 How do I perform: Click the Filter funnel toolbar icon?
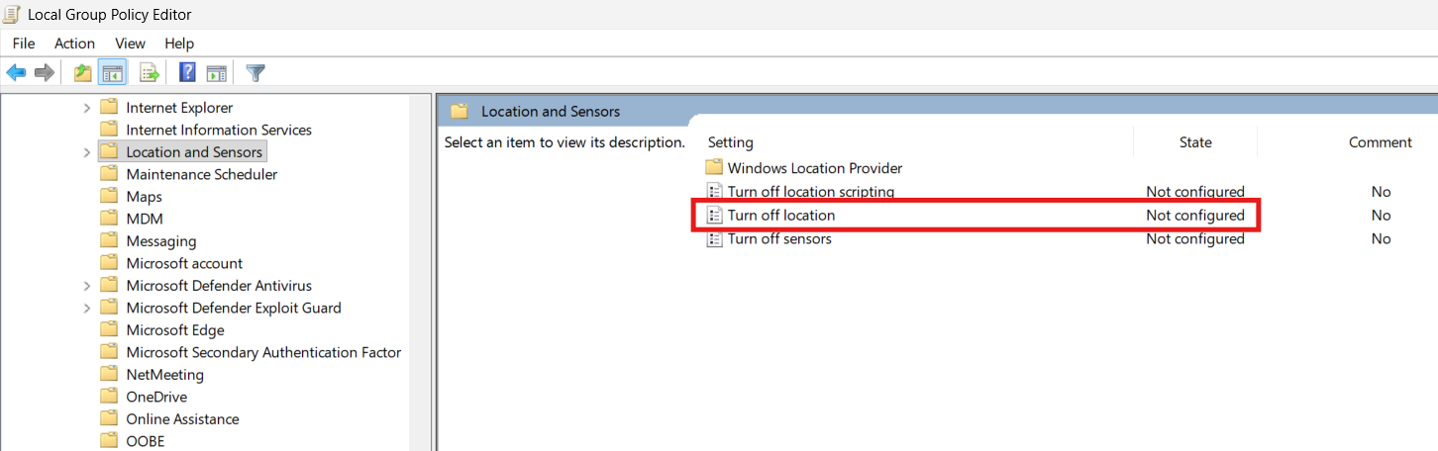click(256, 72)
